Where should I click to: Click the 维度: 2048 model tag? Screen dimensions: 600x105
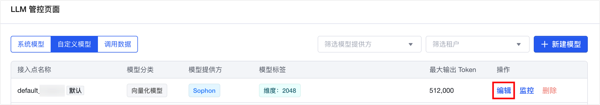279,90
